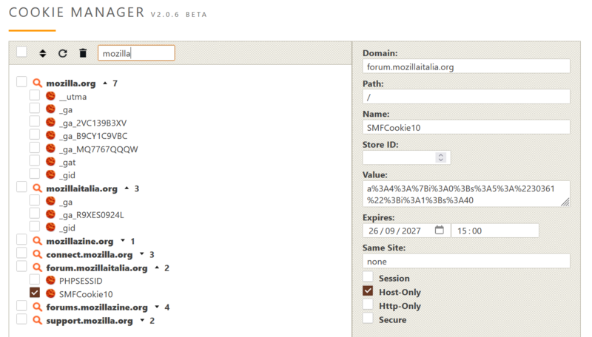Viewport: 592px width, 337px height.
Task: Click the mozilla search filter field
Action: pyautogui.click(x=136, y=53)
